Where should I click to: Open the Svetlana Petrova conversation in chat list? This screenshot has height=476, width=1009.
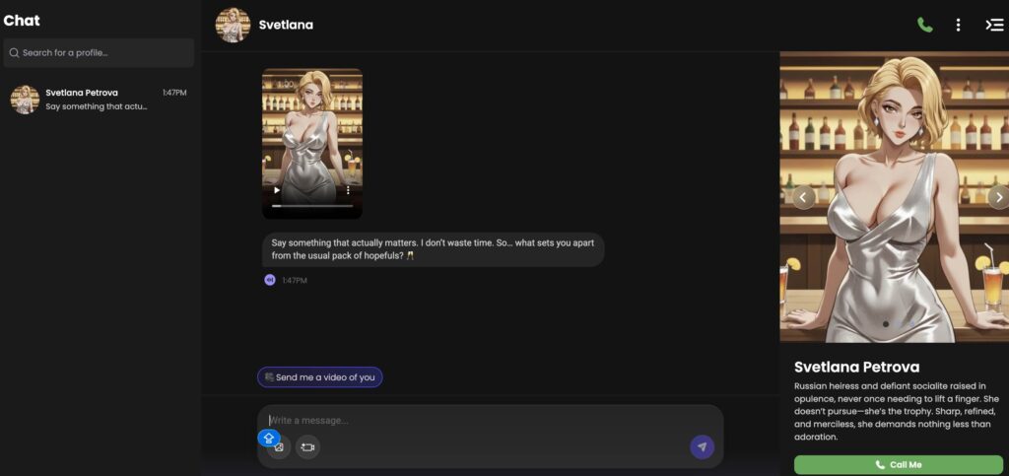(x=99, y=100)
